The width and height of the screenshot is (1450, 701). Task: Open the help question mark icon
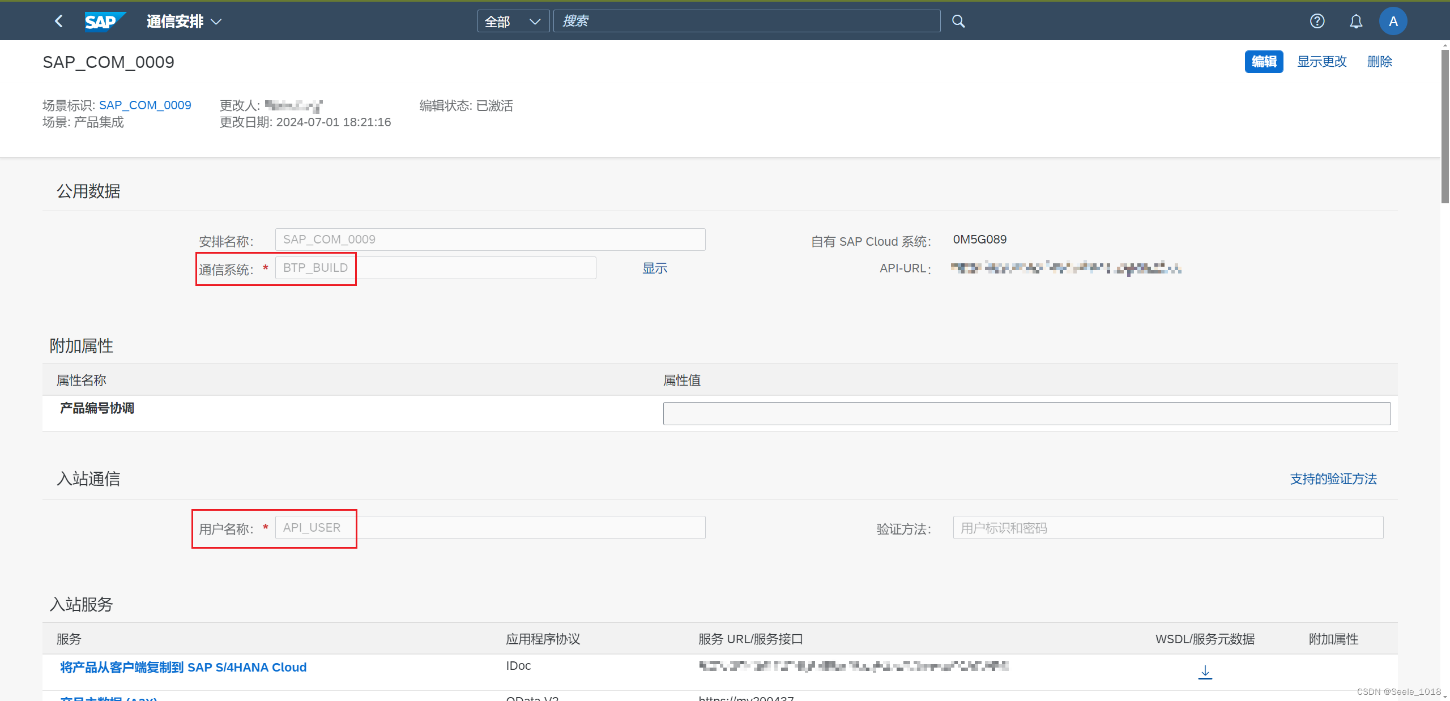pyautogui.click(x=1317, y=22)
